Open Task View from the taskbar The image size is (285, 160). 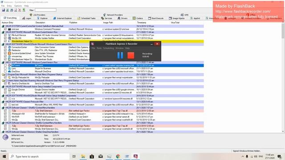74,156
